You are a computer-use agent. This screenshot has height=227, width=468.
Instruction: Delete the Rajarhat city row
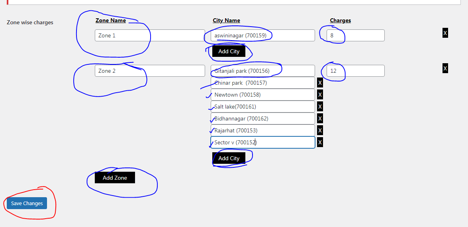tap(320, 130)
